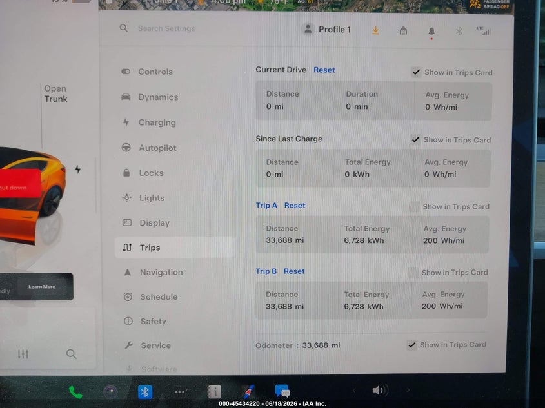Open the Profile 1 selector
This screenshot has height=408, width=545.
click(326, 30)
